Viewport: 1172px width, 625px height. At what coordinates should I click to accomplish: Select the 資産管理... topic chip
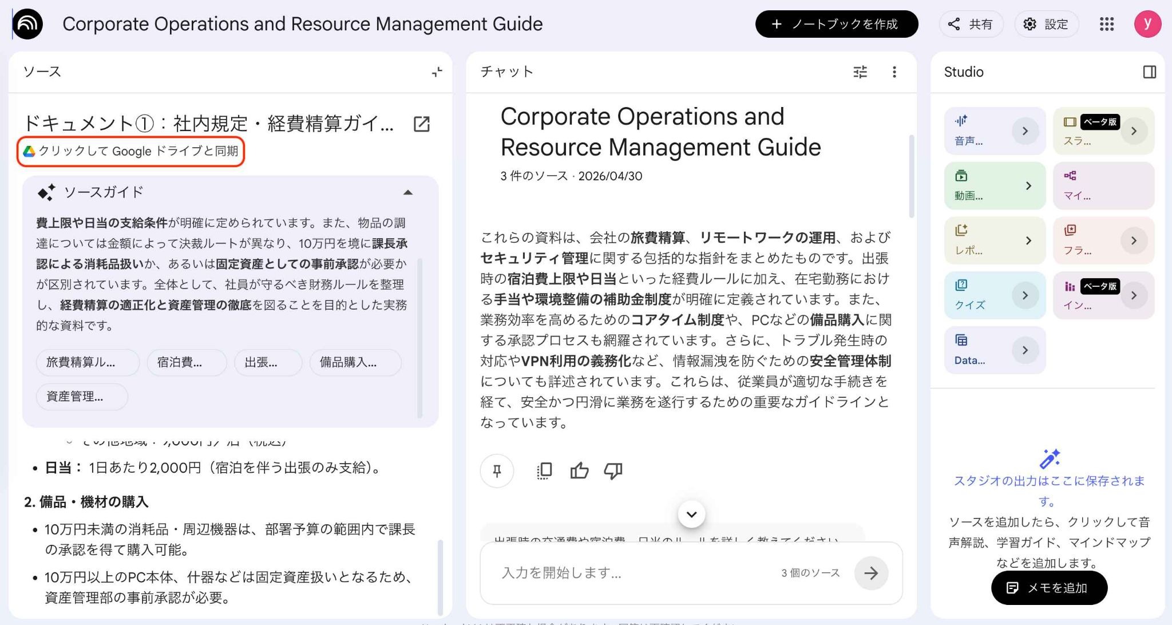(82, 397)
